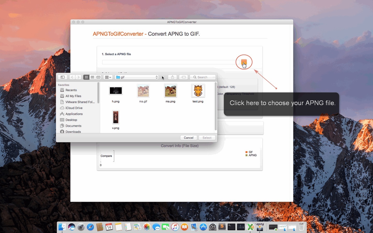Image resolution: width=373 pixels, height=233 pixels.
Task: Select the ma.png horse thumbnail
Action: coord(170,91)
